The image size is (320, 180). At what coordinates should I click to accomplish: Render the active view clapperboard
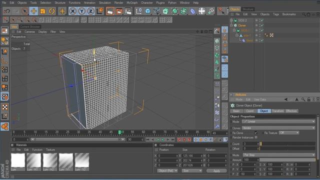tap(110, 11)
